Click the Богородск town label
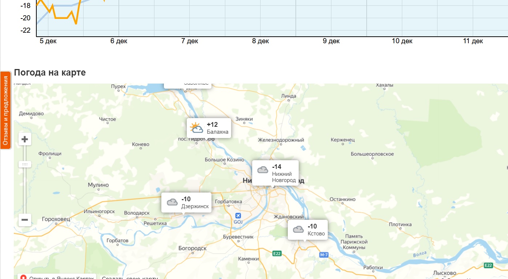The image size is (508, 279). [193, 248]
